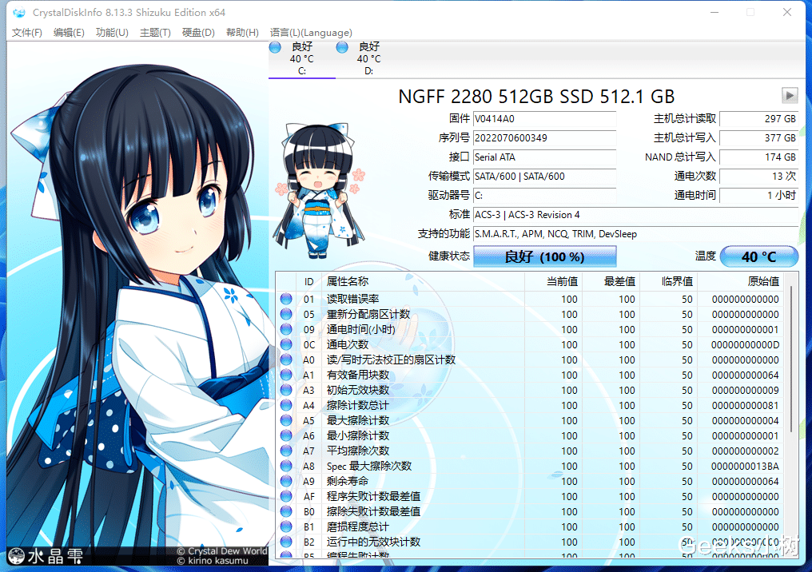Click status orb of row A6 最小擦除计数
This screenshot has height=572, width=812.
click(x=286, y=435)
